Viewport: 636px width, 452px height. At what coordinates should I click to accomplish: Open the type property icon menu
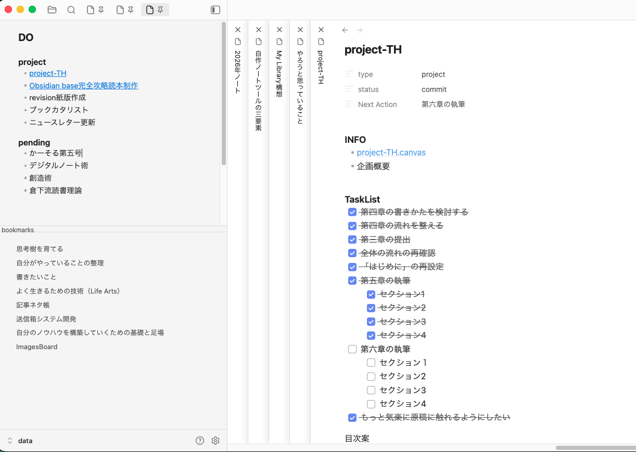coord(349,74)
